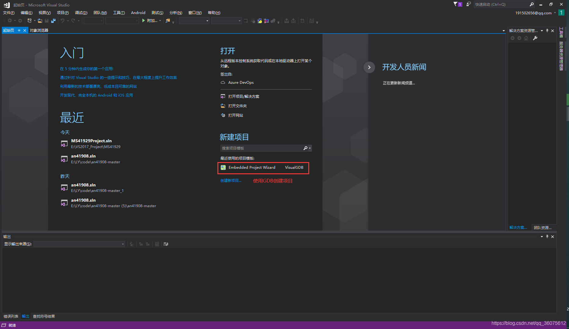Open the Embedded Project Wizard template

263,168
